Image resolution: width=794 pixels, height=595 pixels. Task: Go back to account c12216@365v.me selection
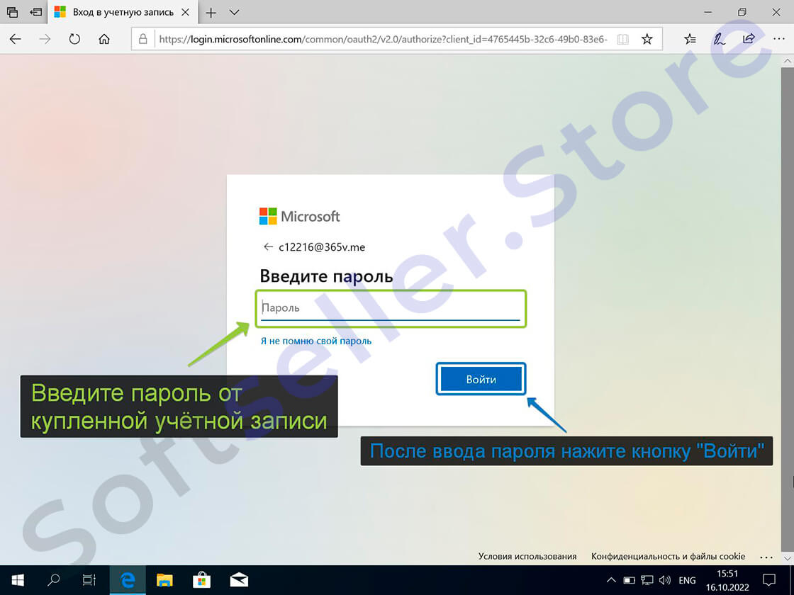click(268, 247)
